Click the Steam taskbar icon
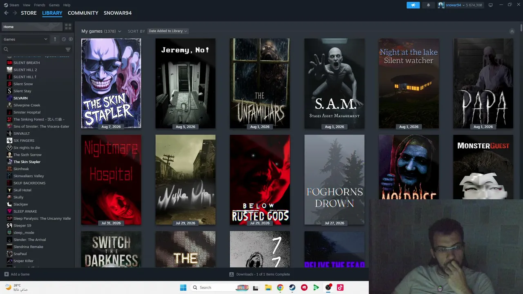This screenshot has width=523, height=294. [292, 287]
